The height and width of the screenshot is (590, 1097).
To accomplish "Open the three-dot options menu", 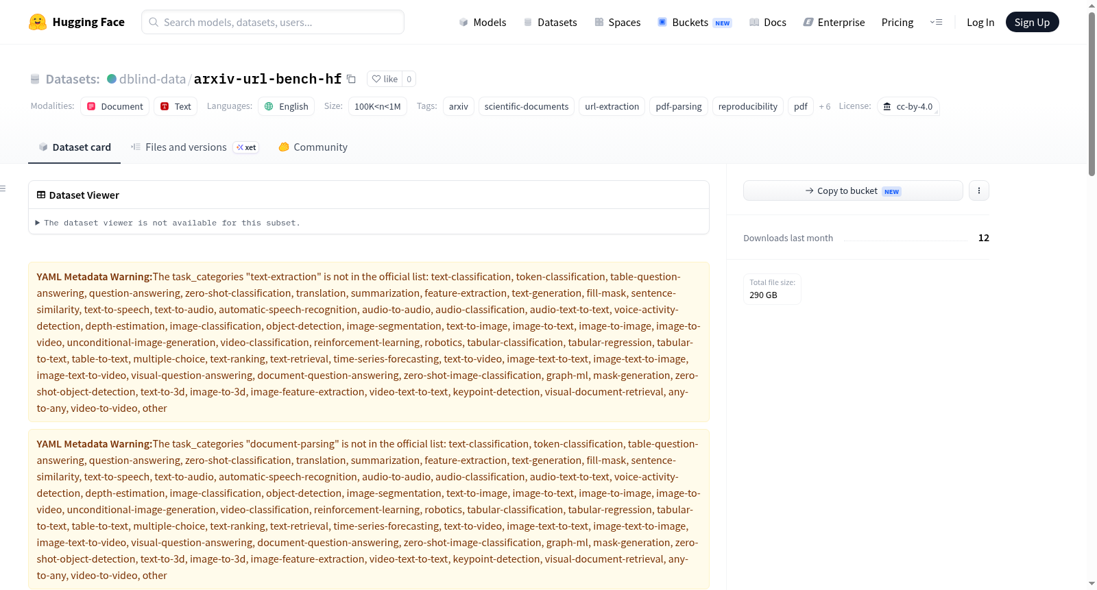I will pyautogui.click(x=979, y=190).
